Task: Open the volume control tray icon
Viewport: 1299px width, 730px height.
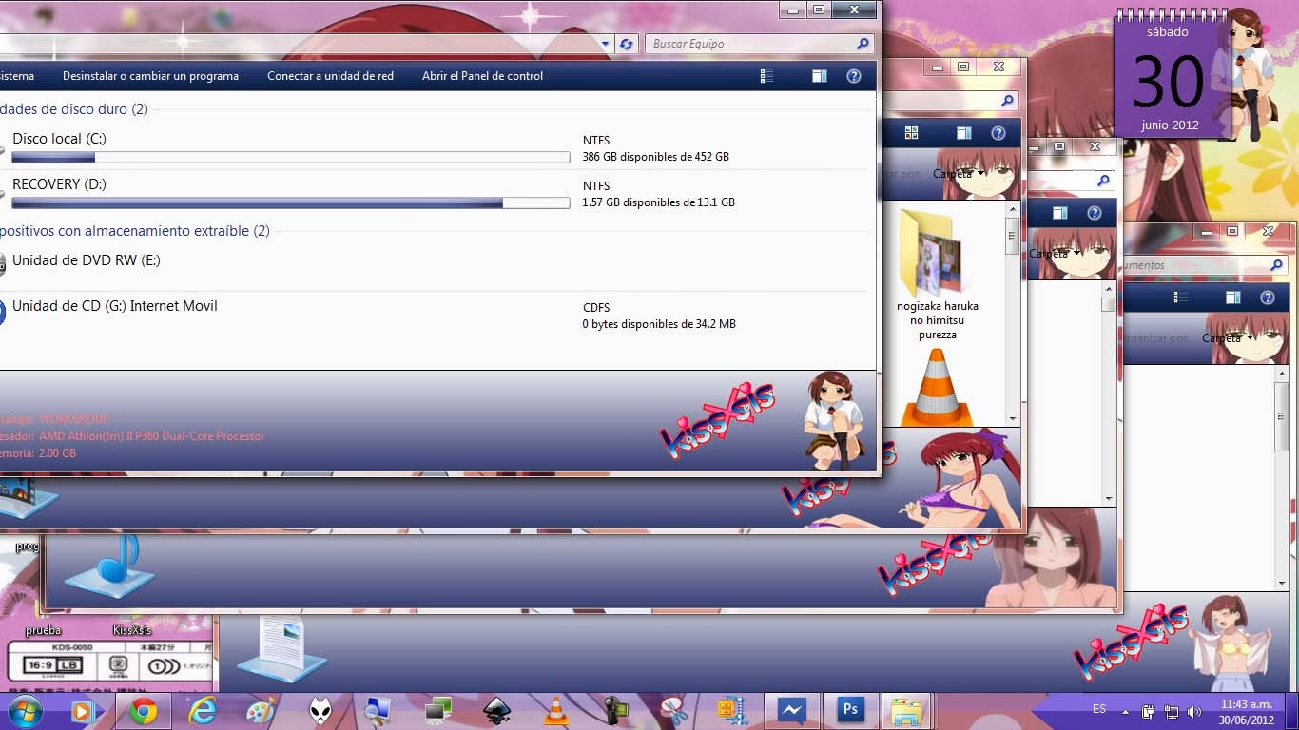Action: coord(1193,712)
